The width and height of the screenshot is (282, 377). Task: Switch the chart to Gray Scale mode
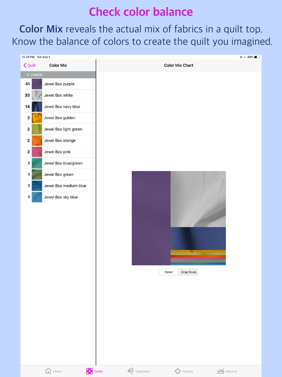coord(189,272)
